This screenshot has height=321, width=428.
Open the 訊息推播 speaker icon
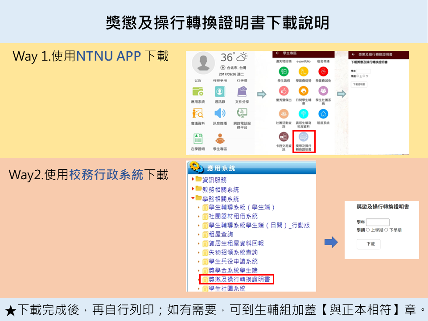tap(220, 114)
